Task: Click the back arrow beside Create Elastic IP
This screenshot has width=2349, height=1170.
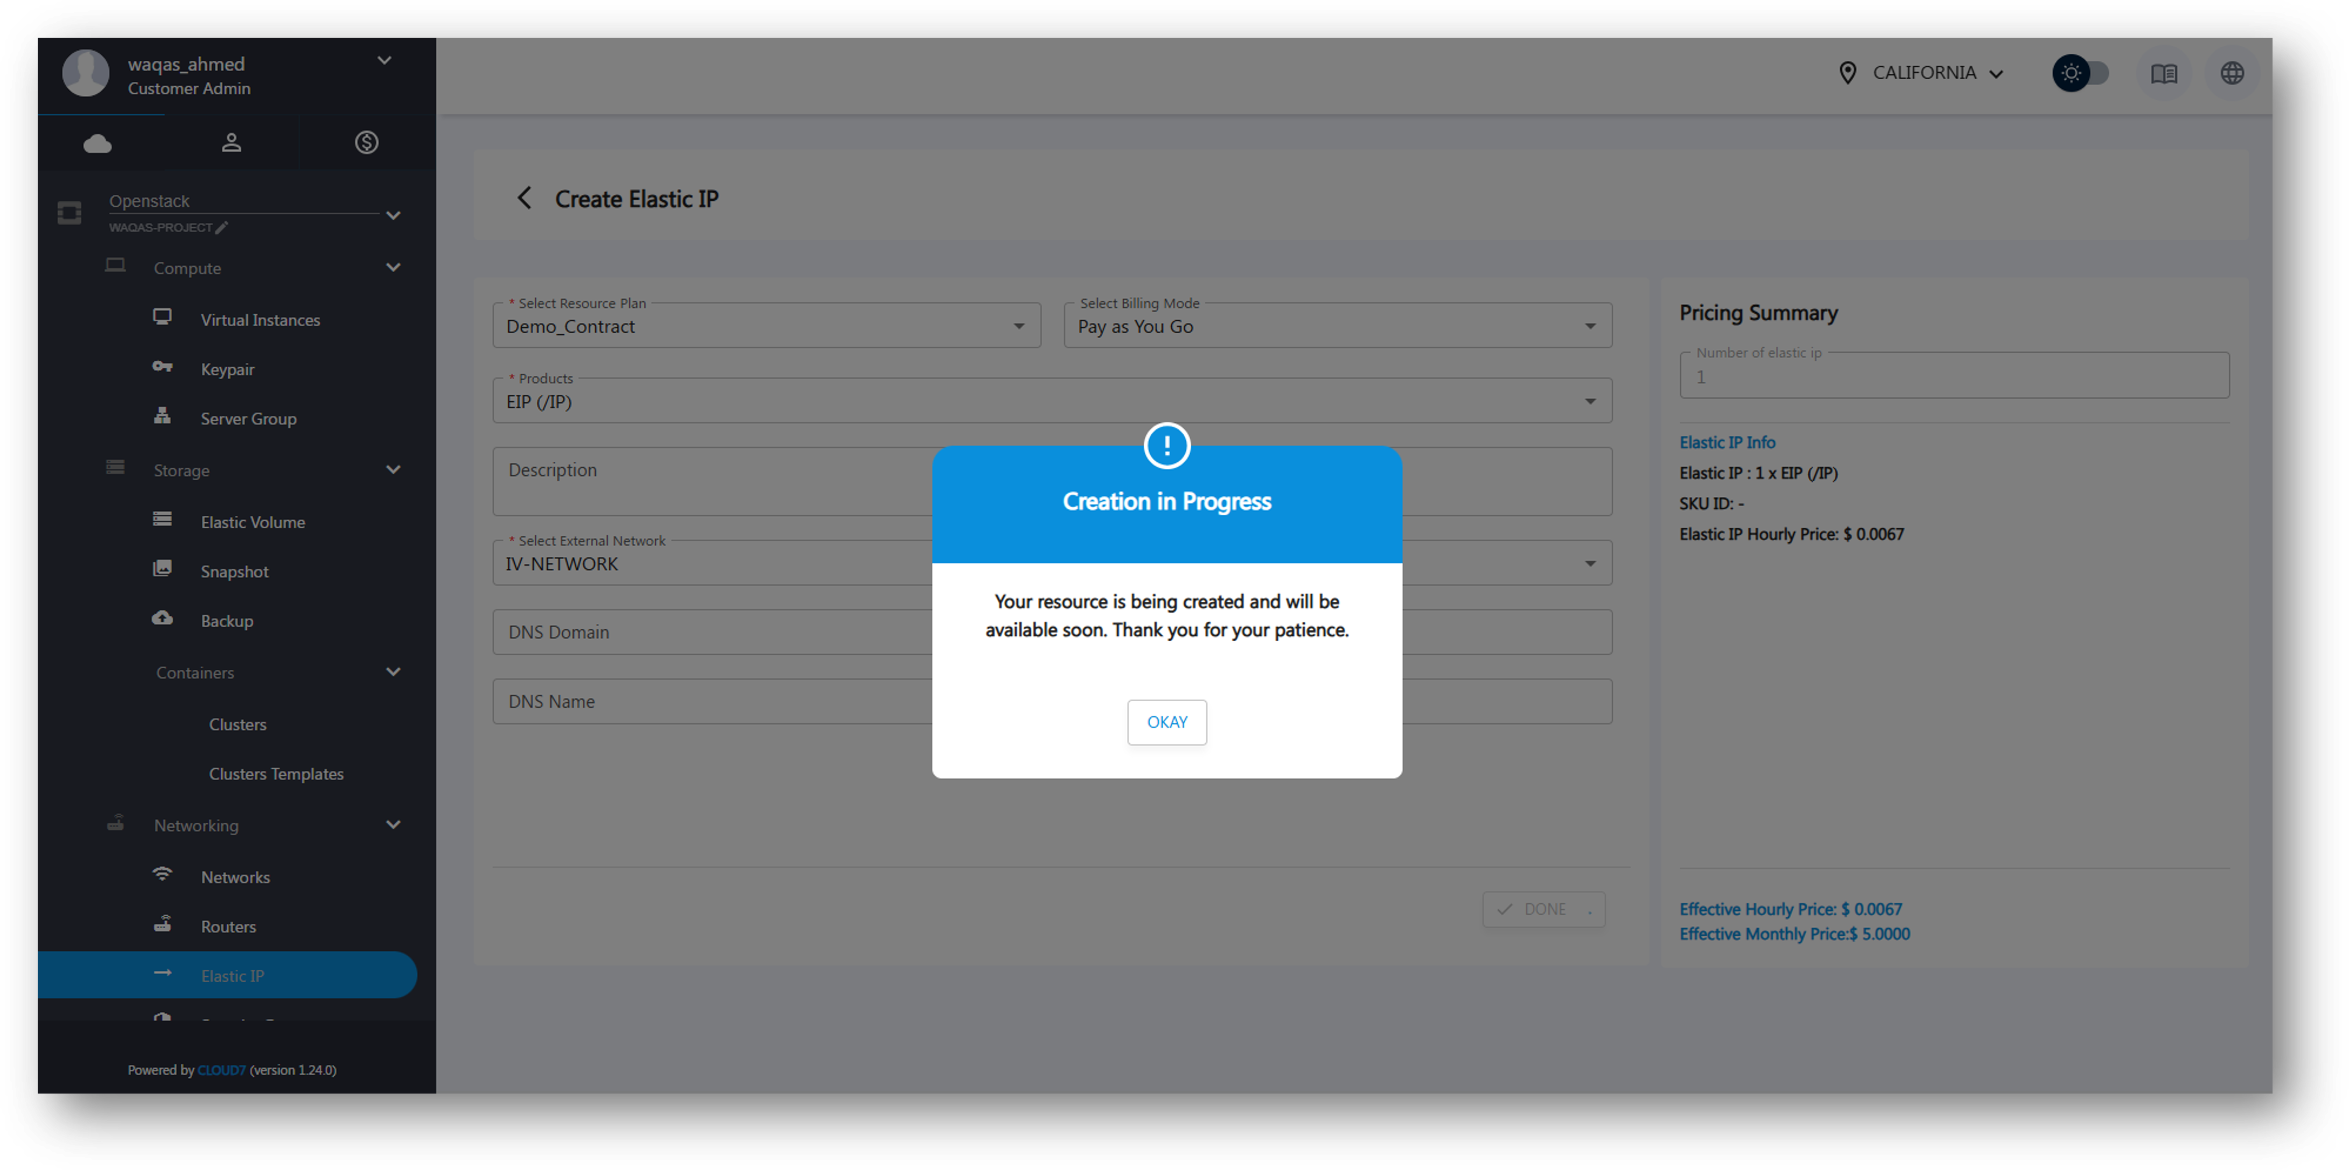Action: (x=525, y=199)
